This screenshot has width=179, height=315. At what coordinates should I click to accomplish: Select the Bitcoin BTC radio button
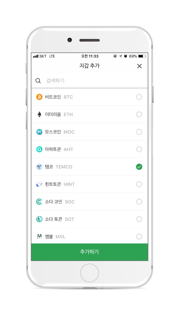pyautogui.click(x=139, y=97)
